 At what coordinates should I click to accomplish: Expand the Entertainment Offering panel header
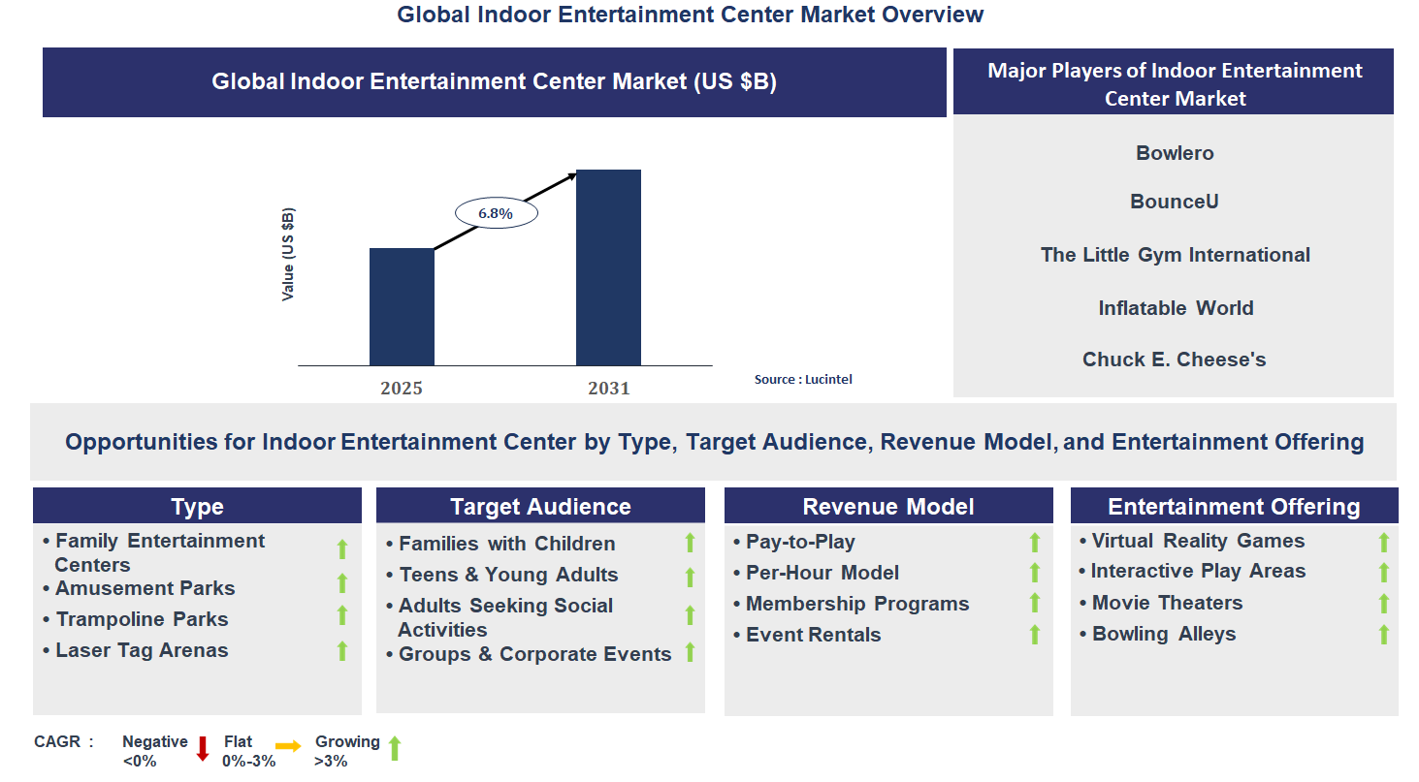click(x=1234, y=506)
